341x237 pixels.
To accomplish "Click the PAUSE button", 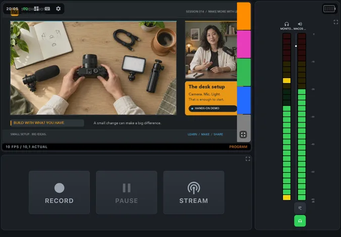I will click(126, 193).
